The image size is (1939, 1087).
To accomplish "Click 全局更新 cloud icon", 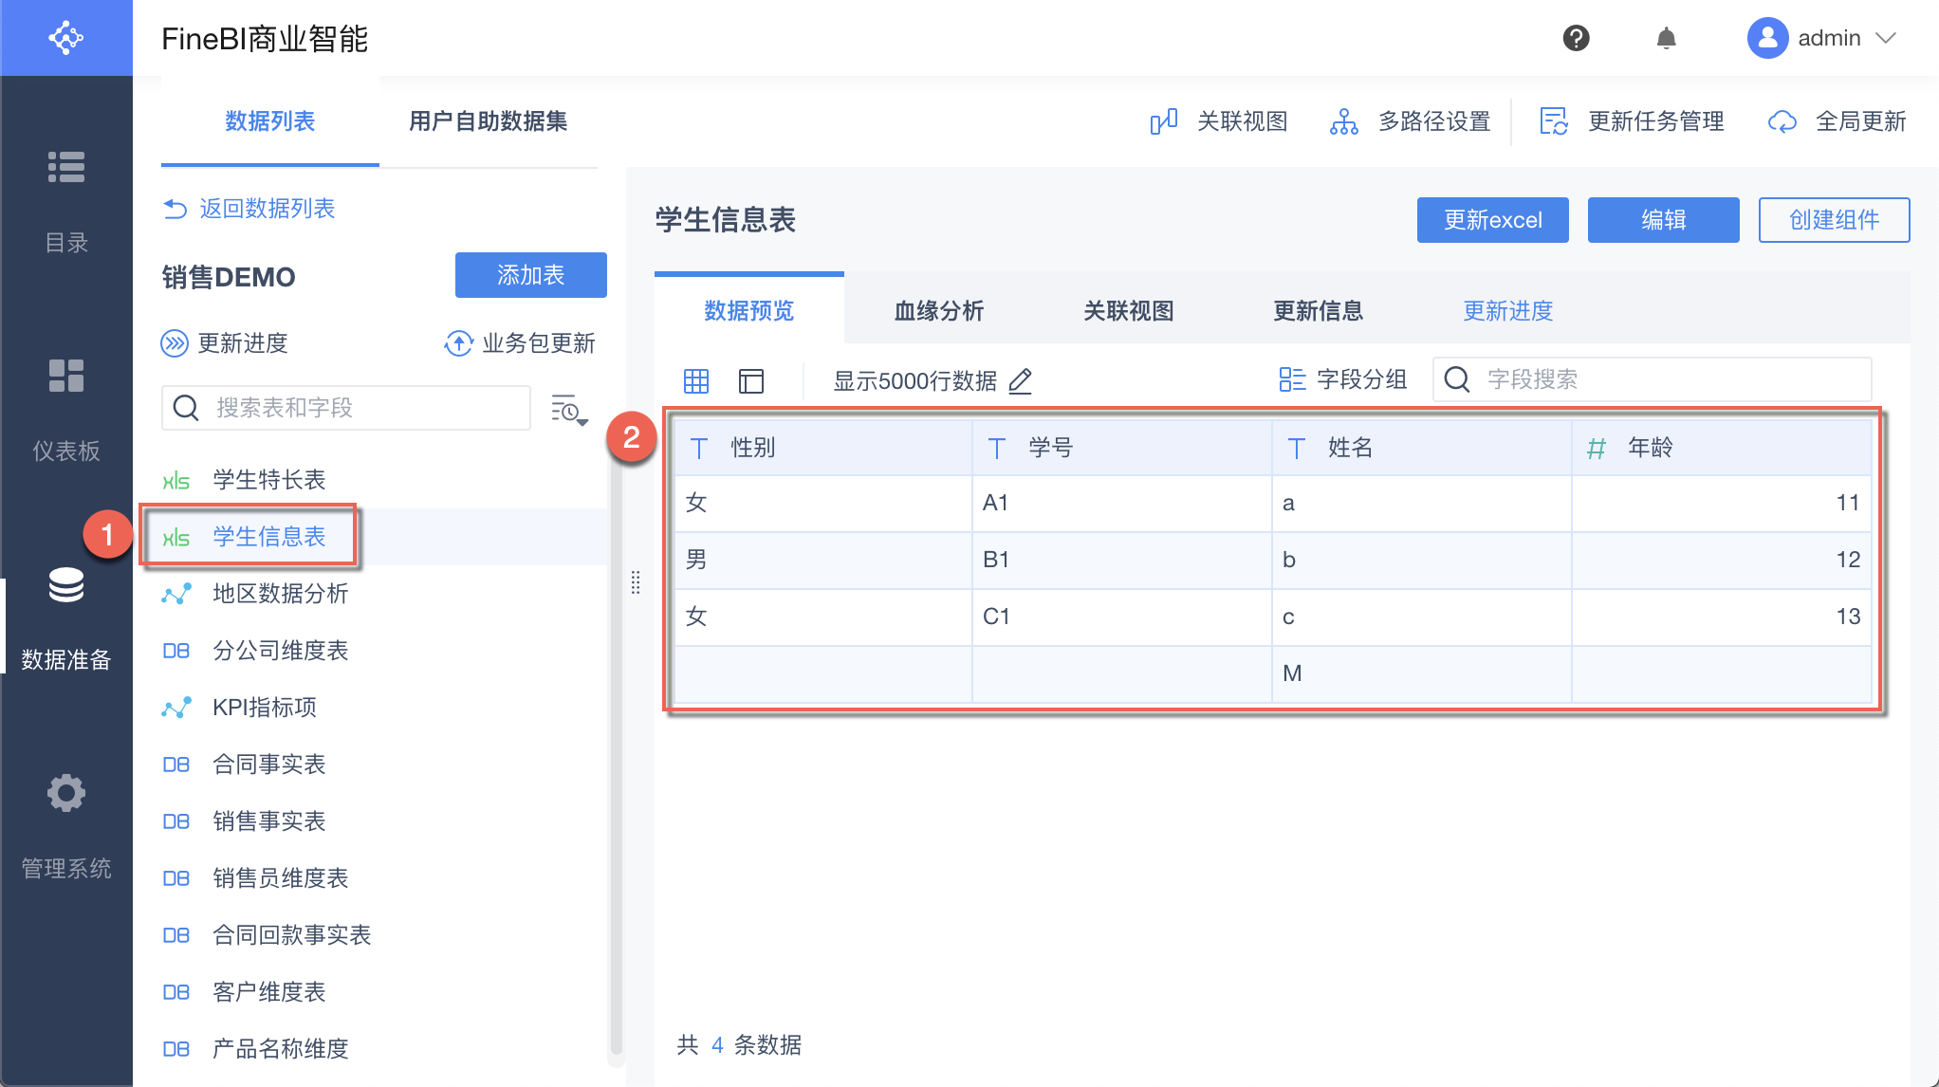I will coord(1782,121).
